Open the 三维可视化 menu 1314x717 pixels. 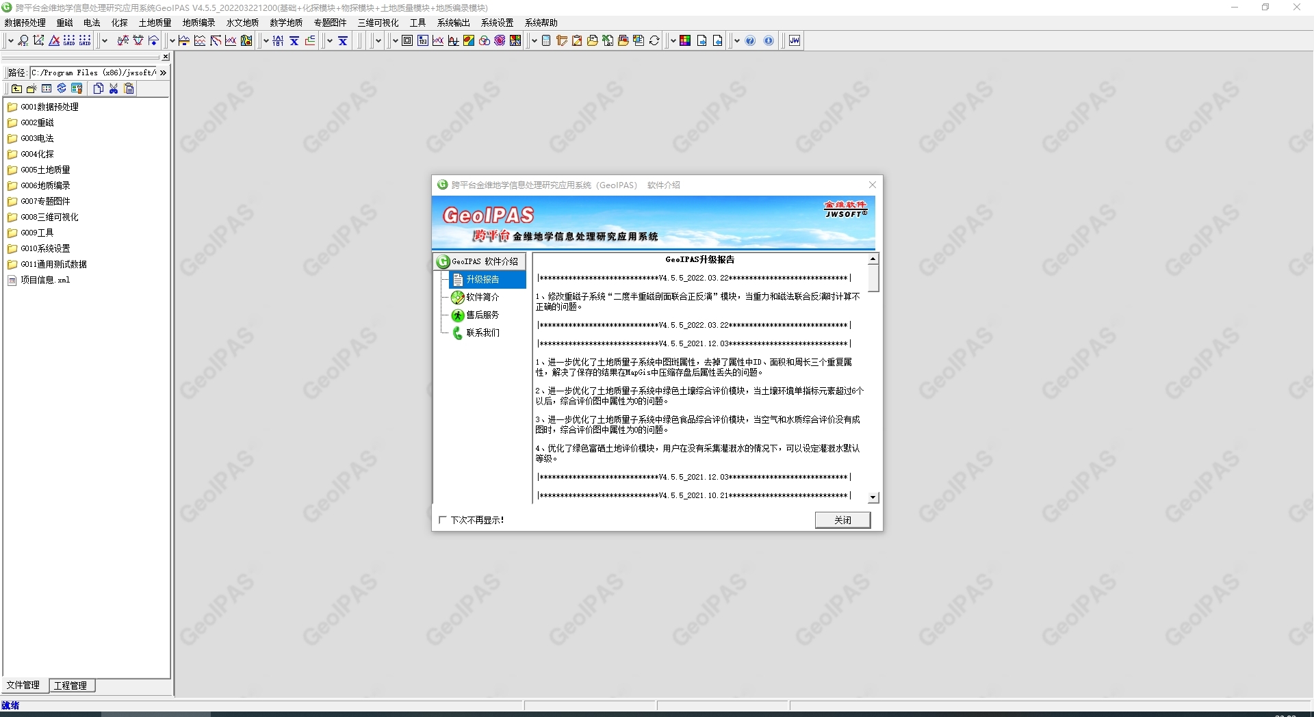click(378, 23)
